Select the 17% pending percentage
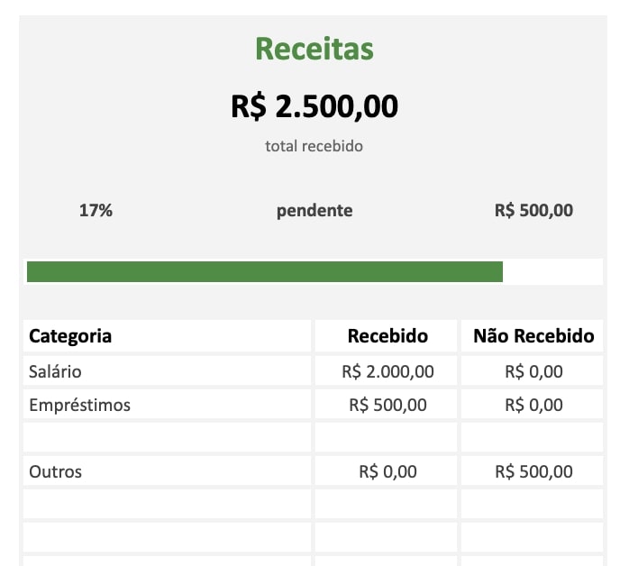 [x=96, y=210]
